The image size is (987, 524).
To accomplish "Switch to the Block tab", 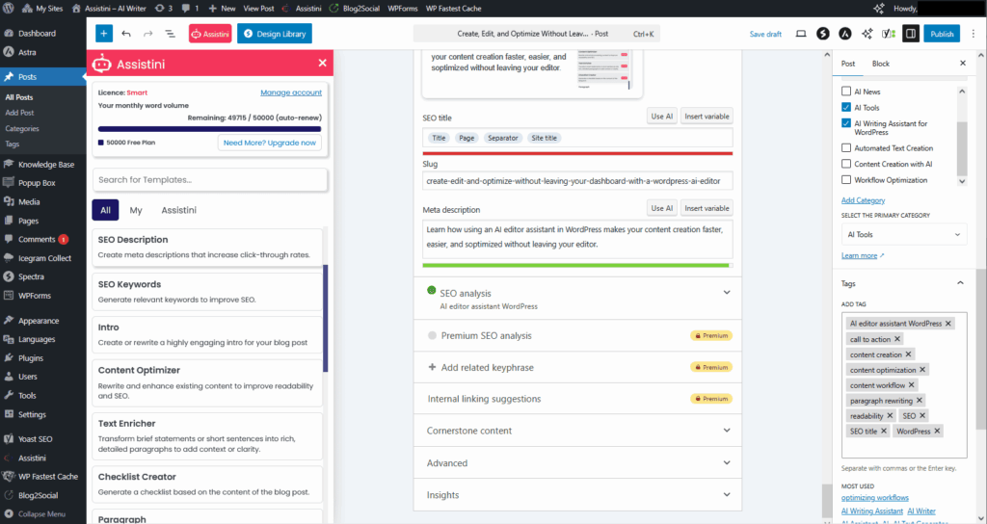I will 881,64.
